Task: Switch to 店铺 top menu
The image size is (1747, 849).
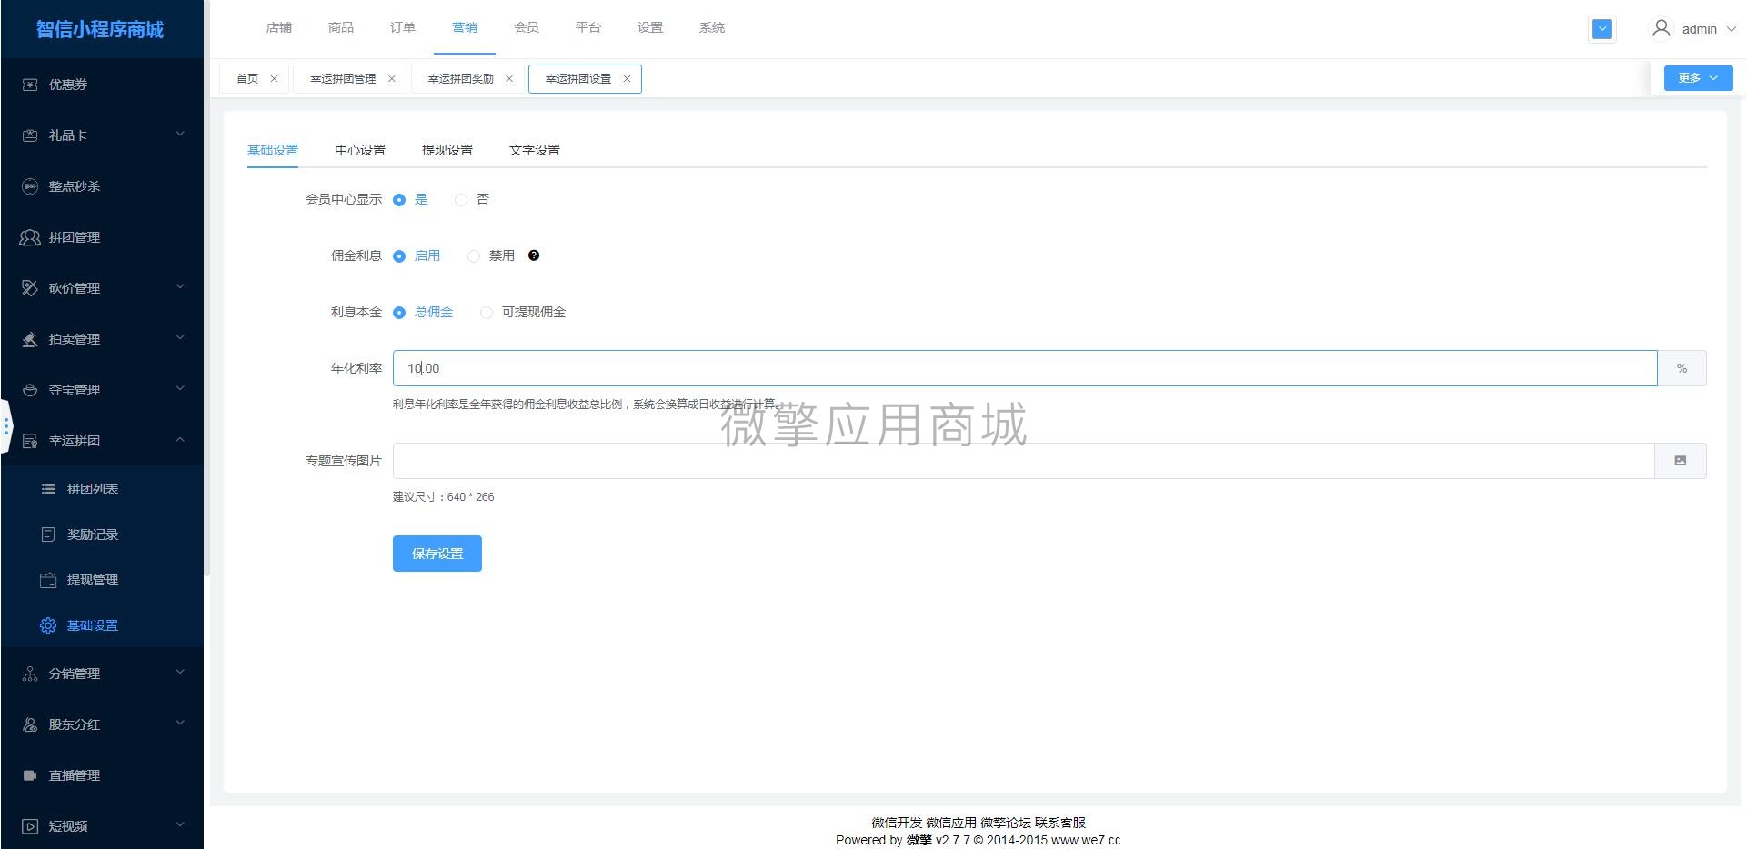Action: 279,28
